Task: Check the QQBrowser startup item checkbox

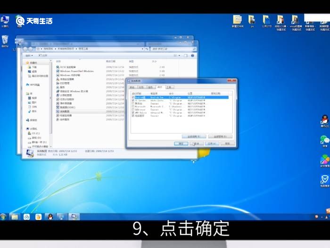Action: pyautogui.click(x=133, y=110)
